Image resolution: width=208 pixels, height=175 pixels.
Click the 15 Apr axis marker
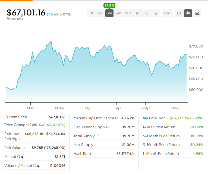click(x=117, y=108)
